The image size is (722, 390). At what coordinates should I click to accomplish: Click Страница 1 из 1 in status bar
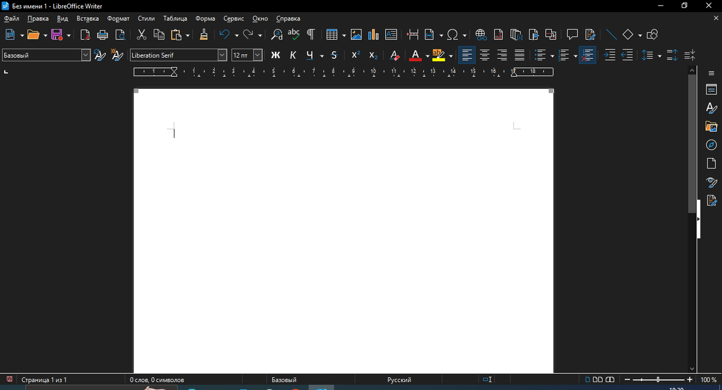click(44, 380)
